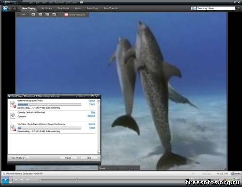Click the play button in player controls
This screenshot has width=242, height=187.
click(5, 180)
